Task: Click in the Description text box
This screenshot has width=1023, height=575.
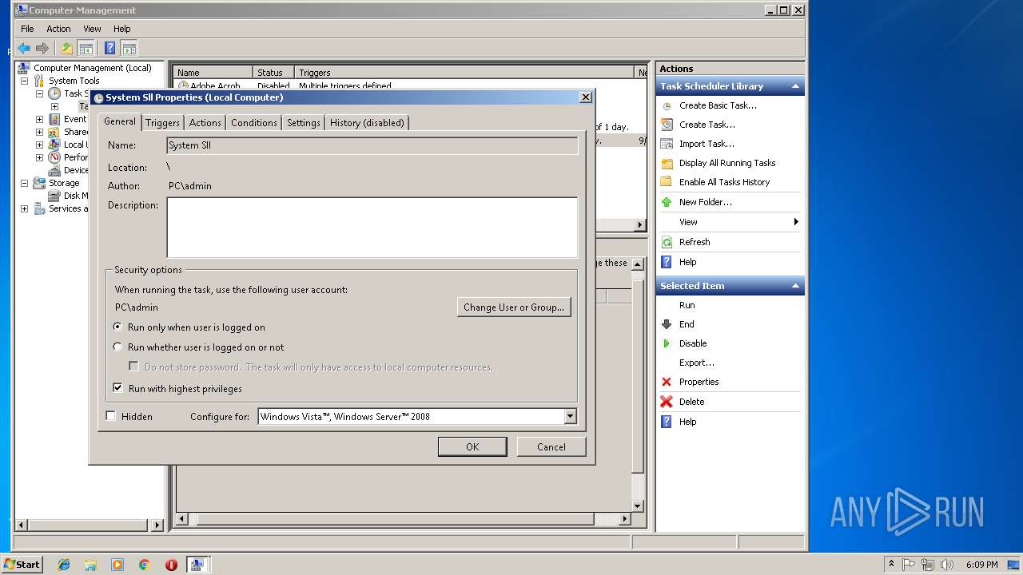Action: click(x=372, y=228)
